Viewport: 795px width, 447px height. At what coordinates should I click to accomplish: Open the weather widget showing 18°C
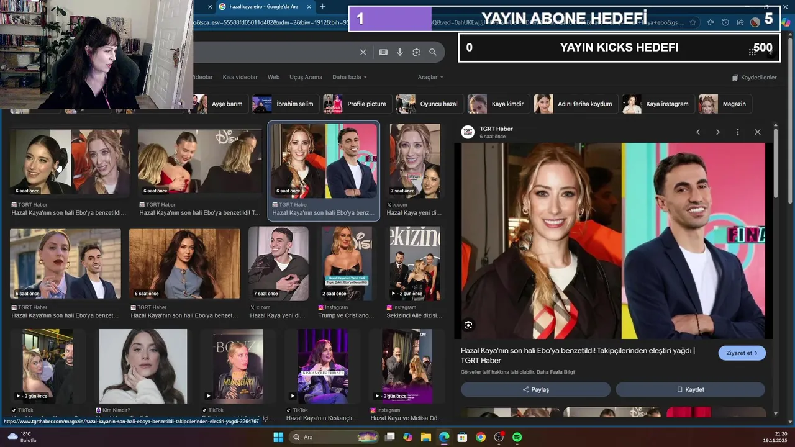pyautogui.click(x=22, y=437)
